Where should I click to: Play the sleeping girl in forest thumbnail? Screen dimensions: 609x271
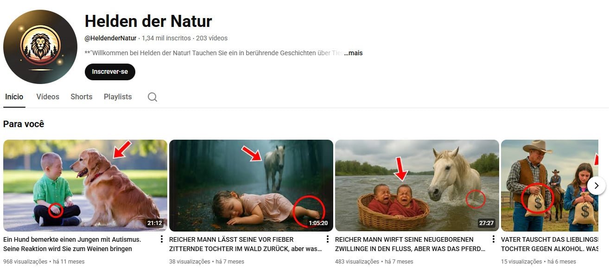[251, 186]
